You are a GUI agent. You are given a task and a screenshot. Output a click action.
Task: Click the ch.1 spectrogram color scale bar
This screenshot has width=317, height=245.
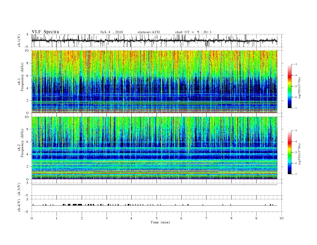(289, 86)
